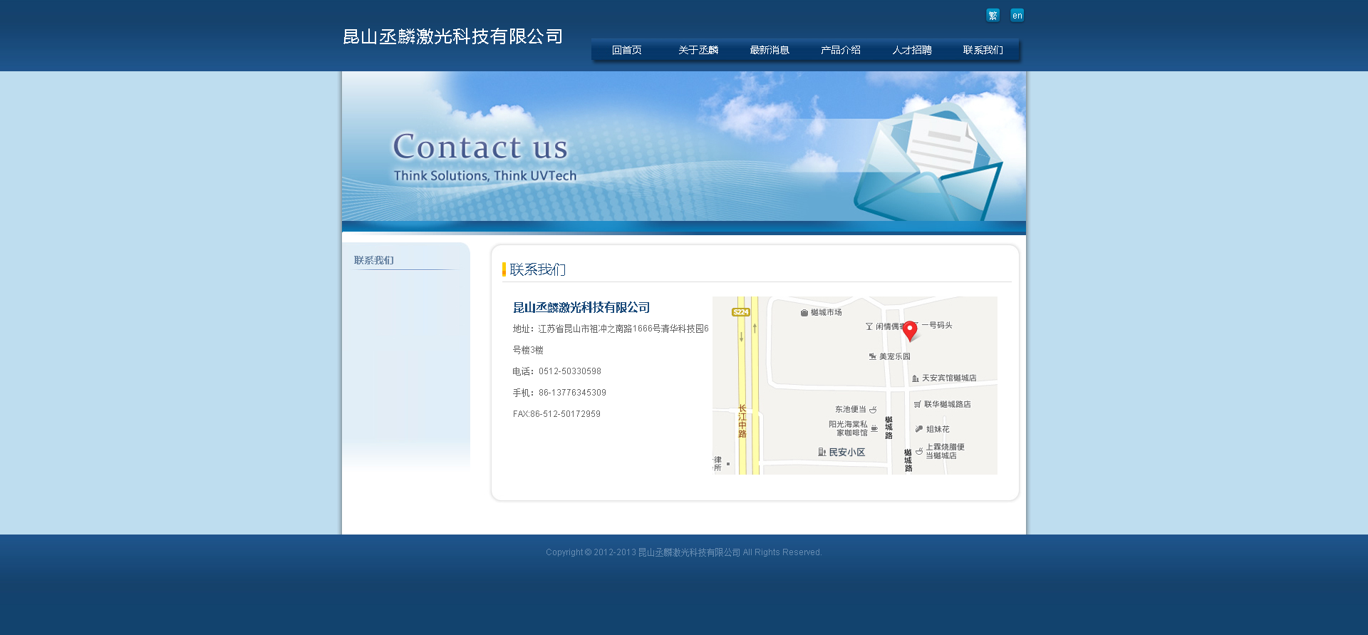The height and width of the screenshot is (635, 1368).
Task: Open 最新消息 from the navigation bar
Action: click(x=769, y=50)
